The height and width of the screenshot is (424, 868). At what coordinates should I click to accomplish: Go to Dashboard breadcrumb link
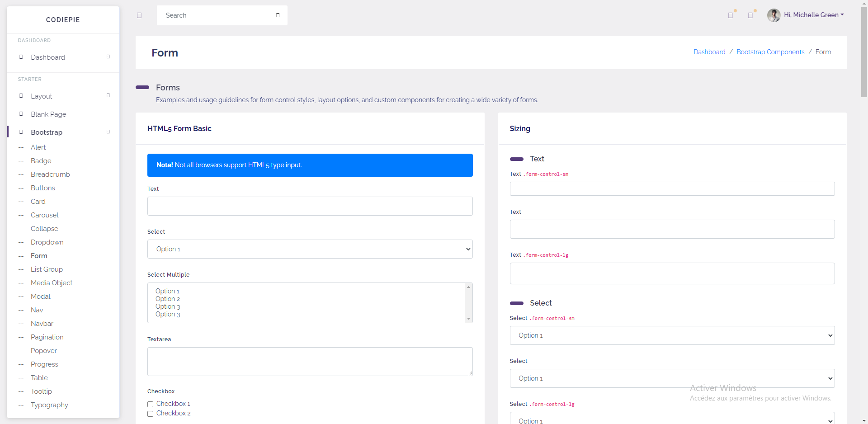709,52
